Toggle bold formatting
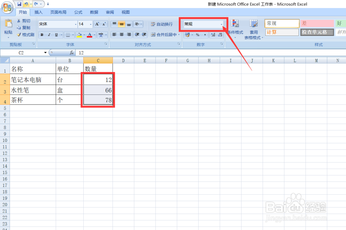The width and height of the screenshot is (346, 230). [42, 35]
